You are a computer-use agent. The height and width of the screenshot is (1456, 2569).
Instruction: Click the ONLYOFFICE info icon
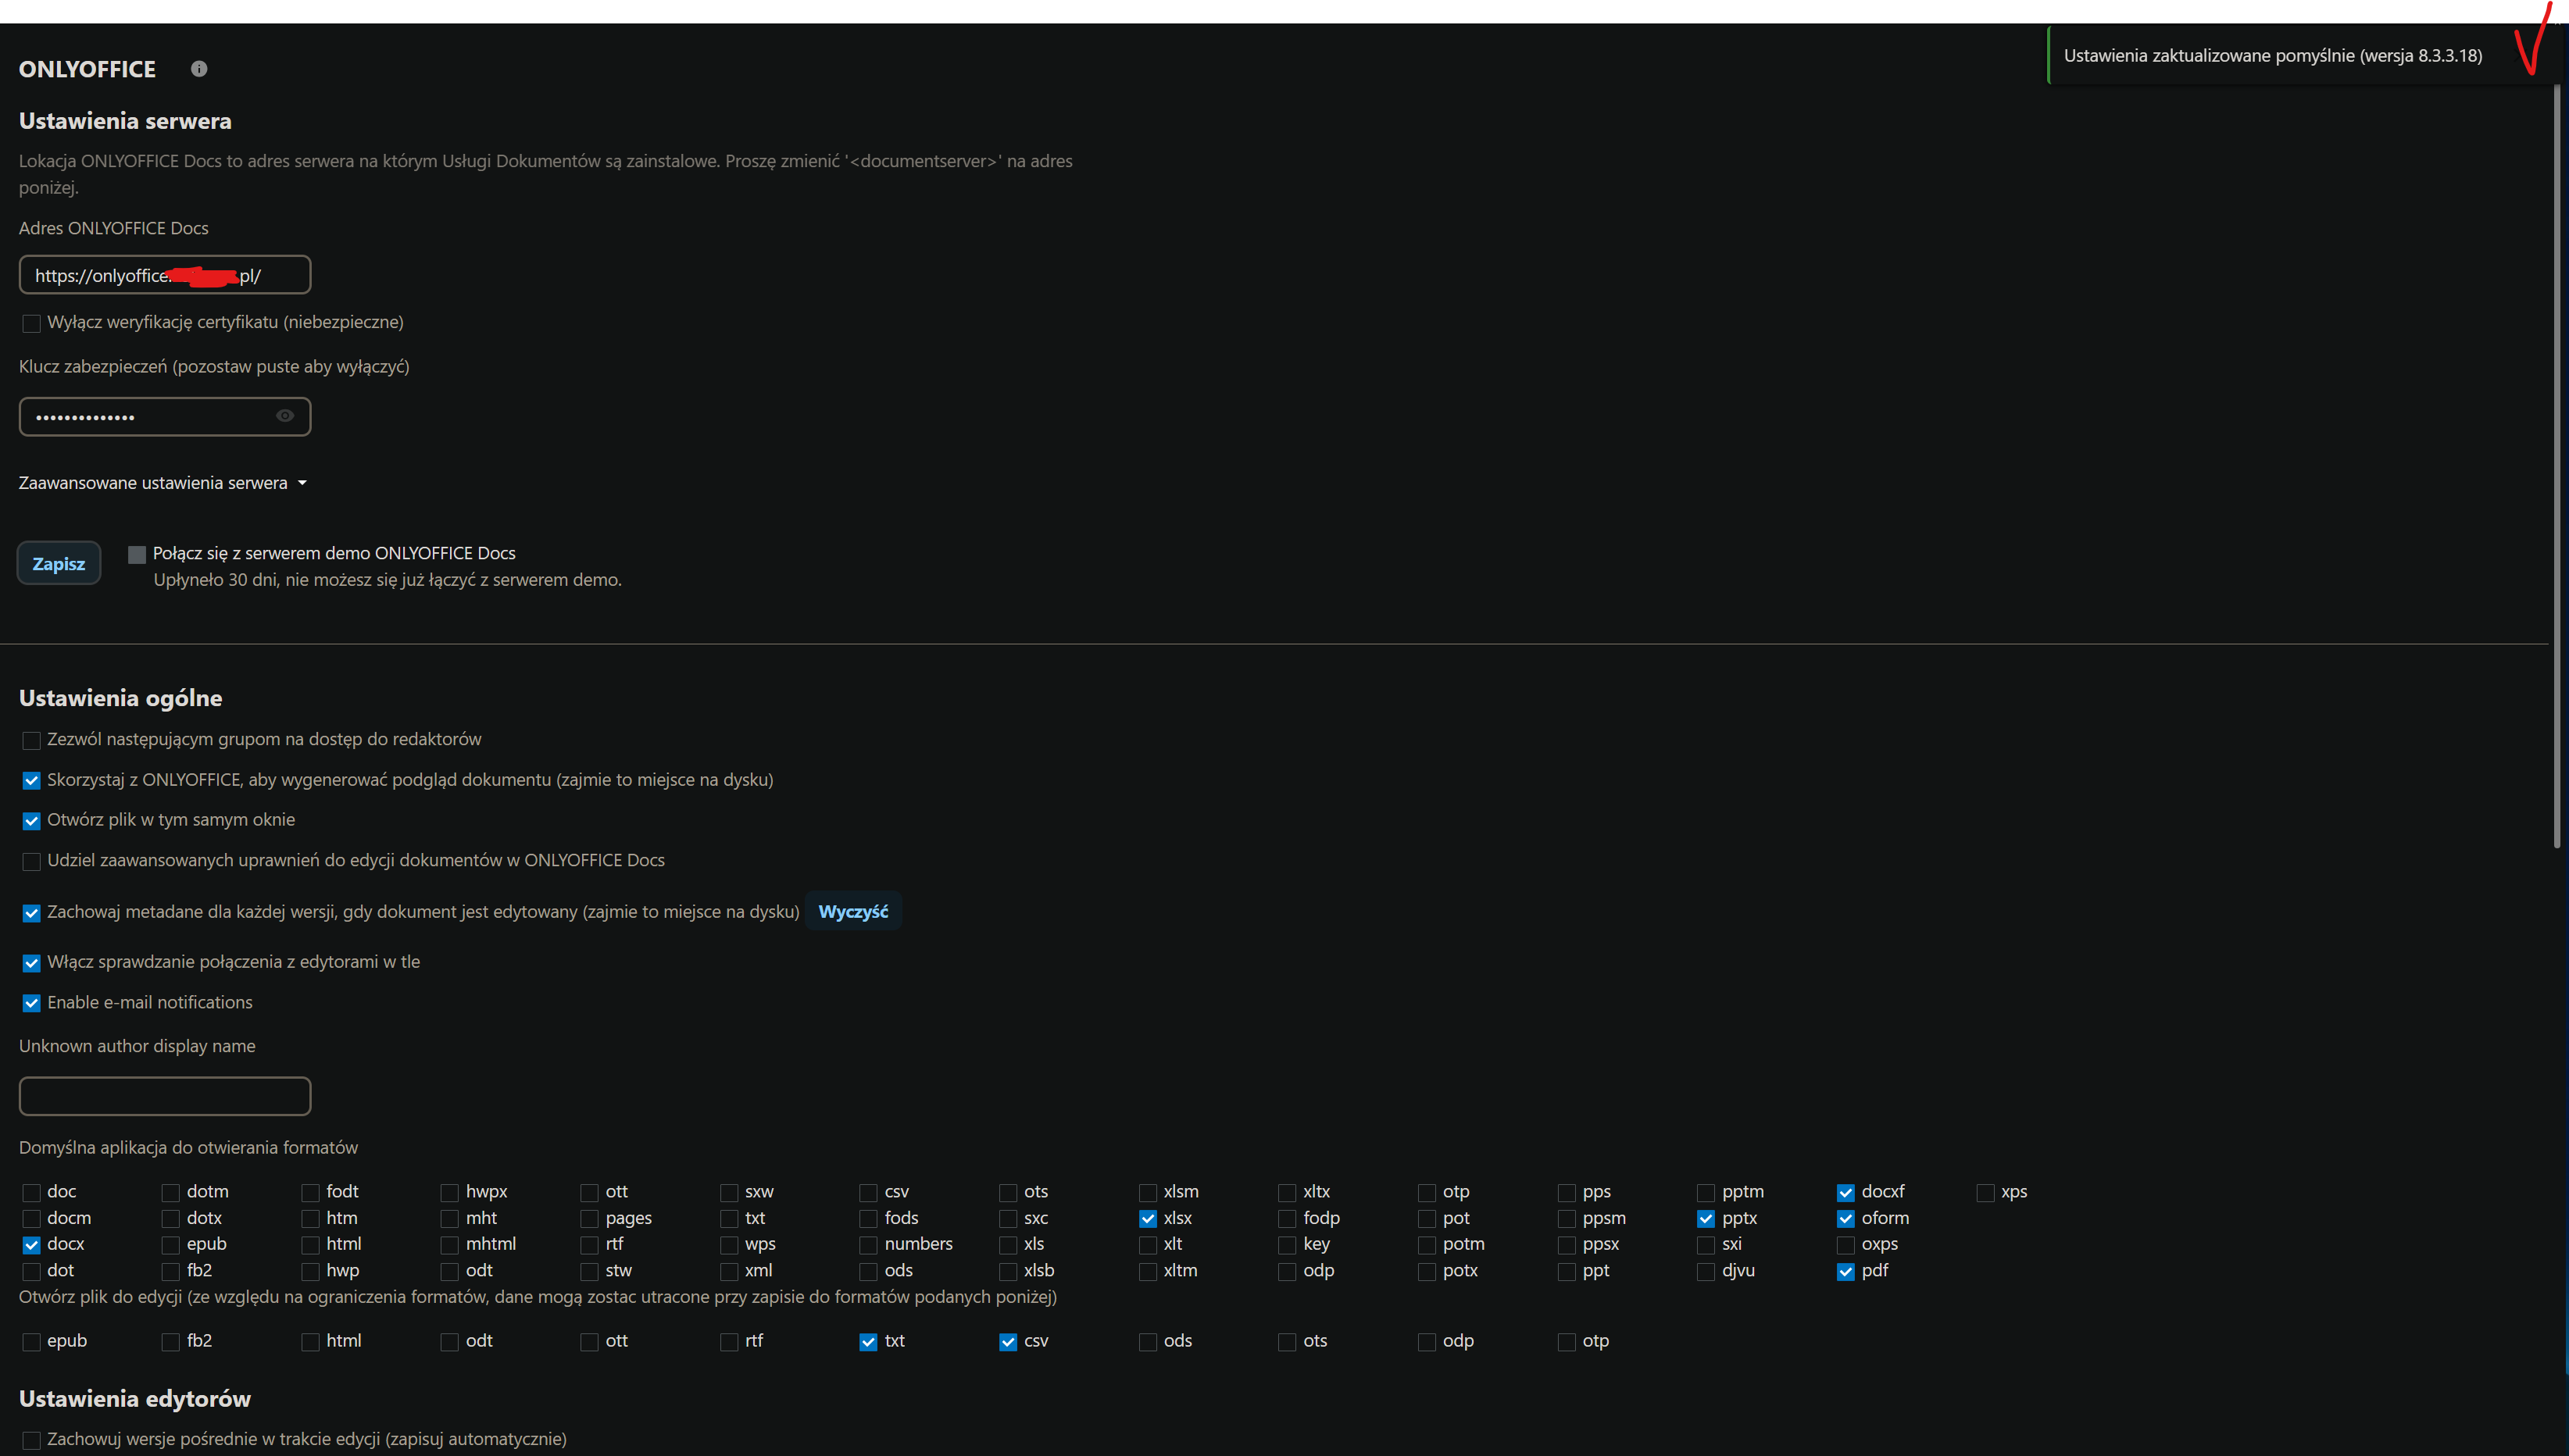point(199,69)
